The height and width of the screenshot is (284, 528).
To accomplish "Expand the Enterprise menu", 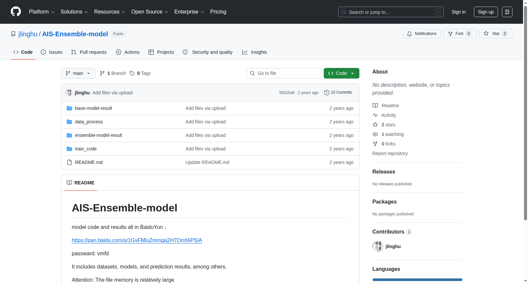I will [189, 12].
